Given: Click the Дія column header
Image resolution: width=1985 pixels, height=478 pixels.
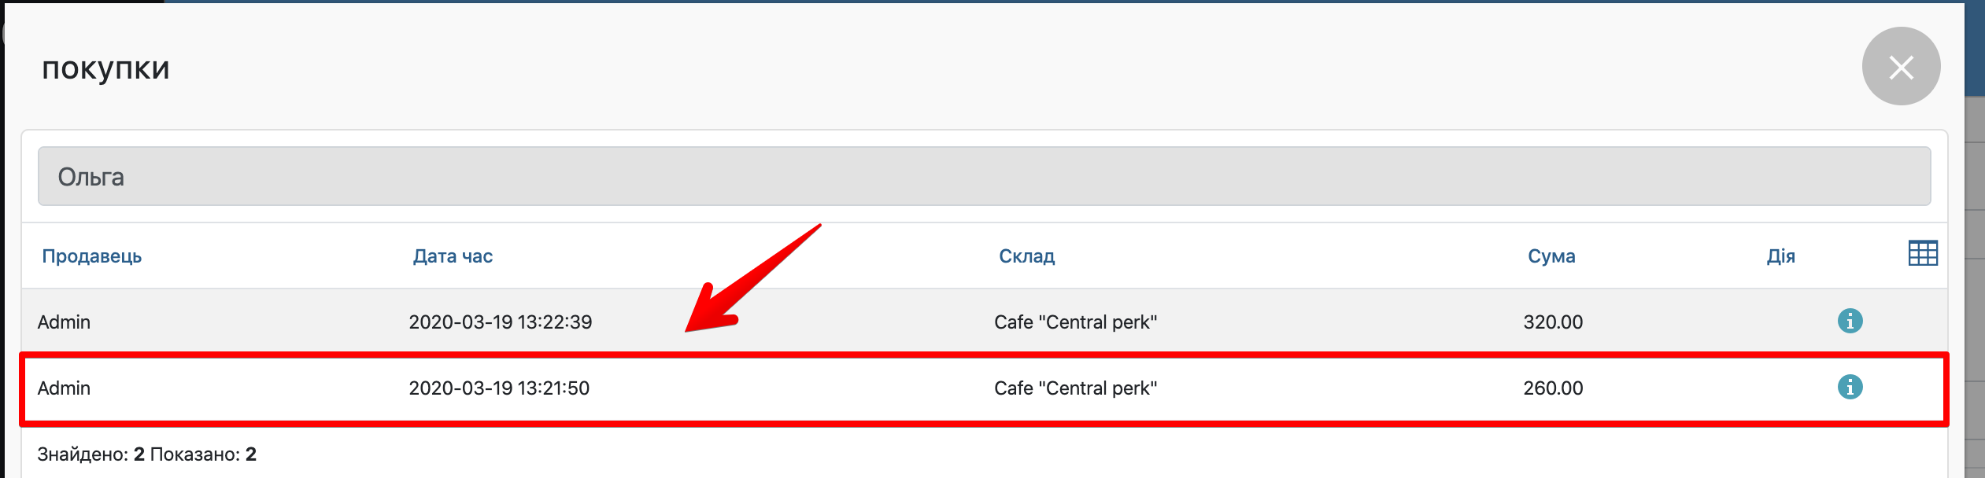Looking at the screenshot, I should coord(1780,256).
